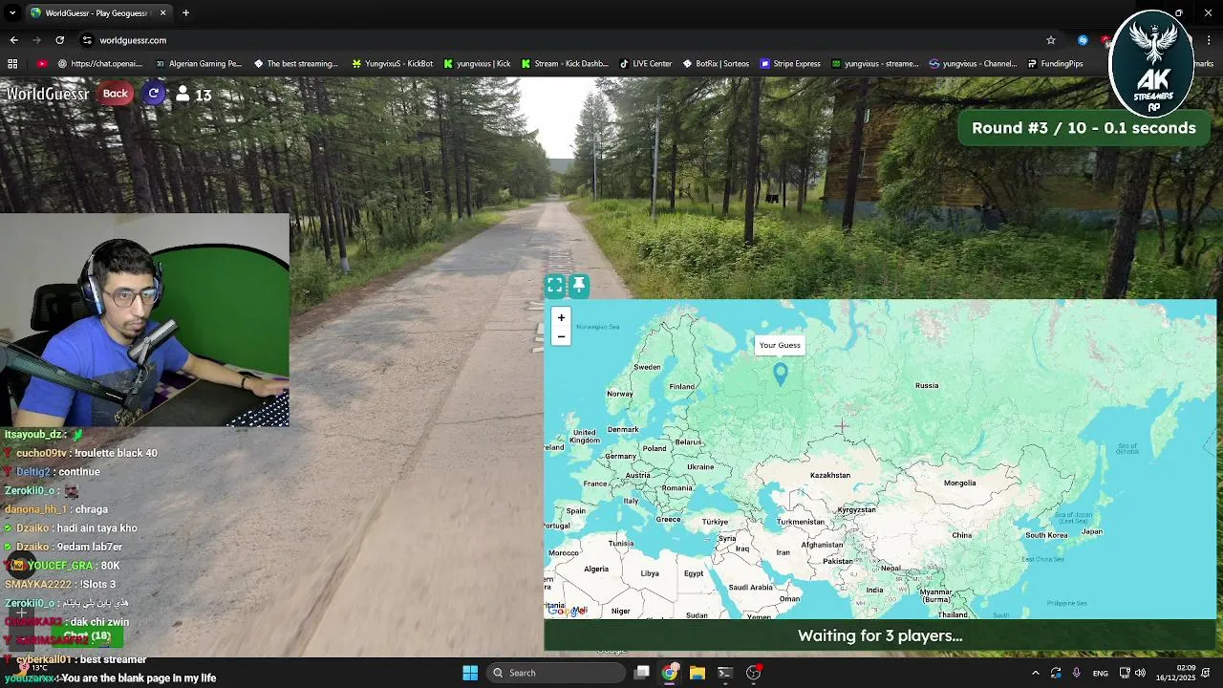Click the purple reload round icon

[154, 94]
